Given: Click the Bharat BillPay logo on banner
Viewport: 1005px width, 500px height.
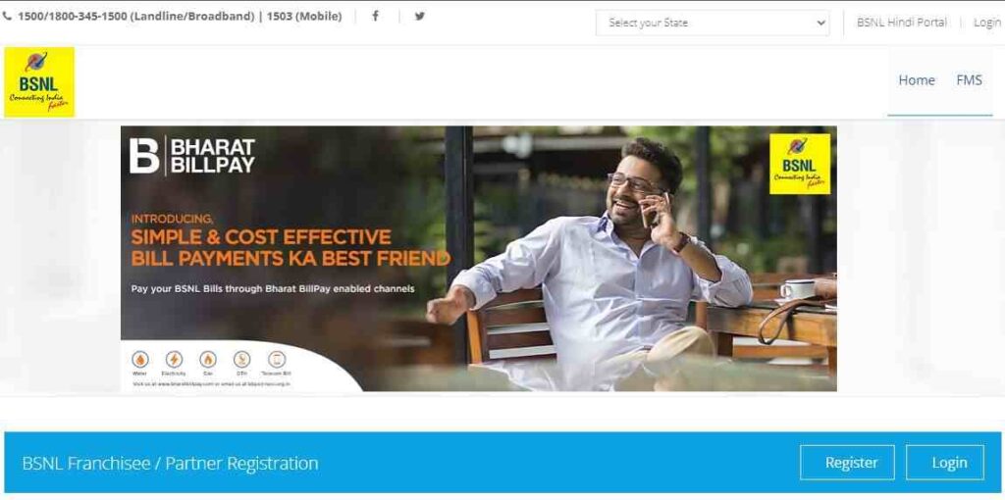Looking at the screenshot, I should pos(192,156).
